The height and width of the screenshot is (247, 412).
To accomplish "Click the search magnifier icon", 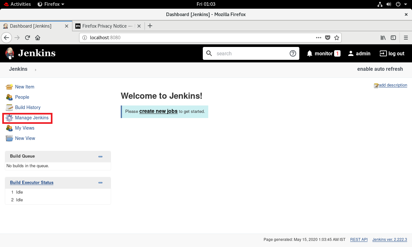I will coord(209,53).
